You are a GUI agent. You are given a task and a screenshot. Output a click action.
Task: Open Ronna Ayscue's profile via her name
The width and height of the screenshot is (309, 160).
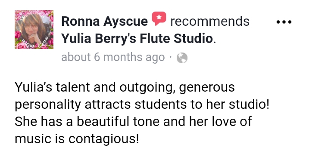pos(104,22)
